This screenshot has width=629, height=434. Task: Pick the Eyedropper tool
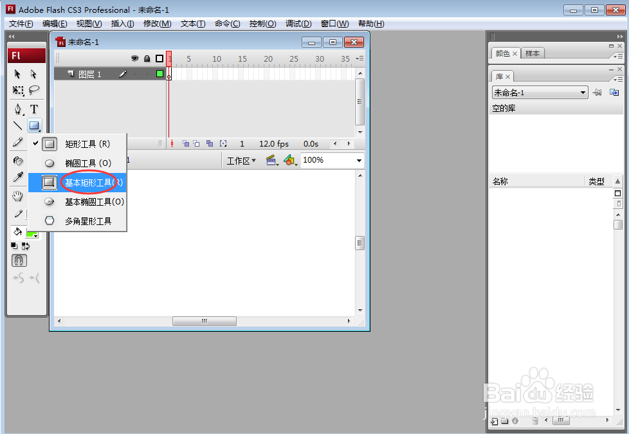[17, 177]
